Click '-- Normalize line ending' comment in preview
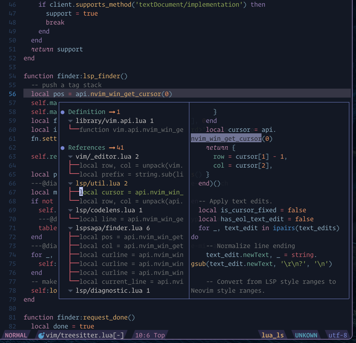The height and width of the screenshot is (343, 356). click(x=250, y=246)
